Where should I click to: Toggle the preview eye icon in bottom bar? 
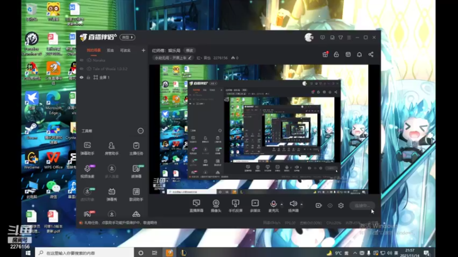[x=330, y=206]
